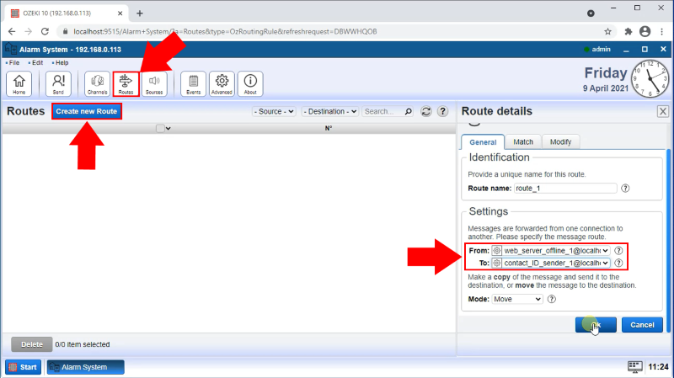
Task: Click the help icon next to Route name
Action: point(625,188)
